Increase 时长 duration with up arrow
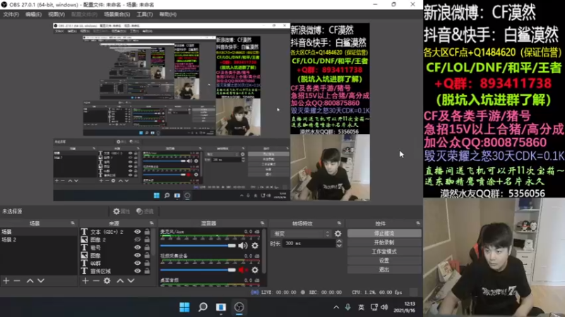The image size is (565, 317). pyautogui.click(x=339, y=241)
